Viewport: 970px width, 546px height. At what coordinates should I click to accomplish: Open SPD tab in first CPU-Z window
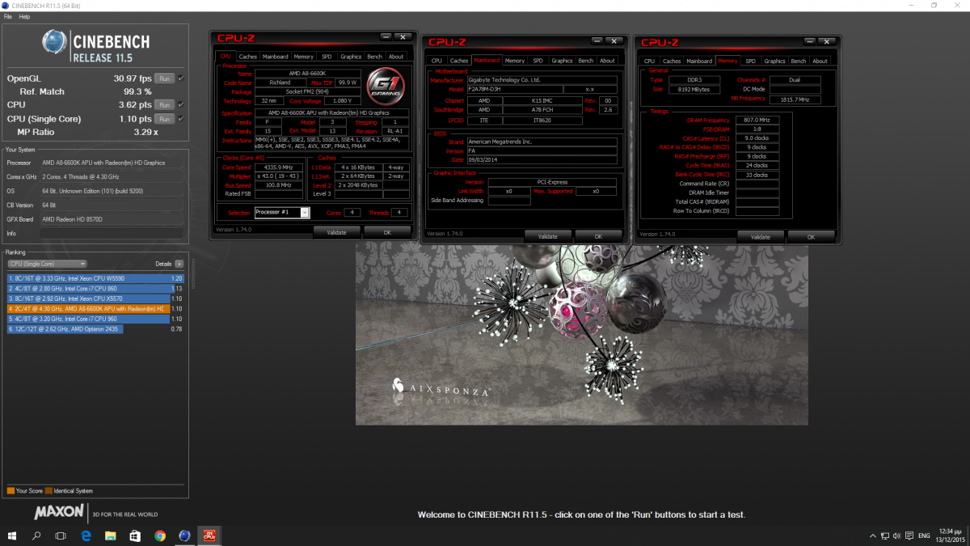(327, 57)
